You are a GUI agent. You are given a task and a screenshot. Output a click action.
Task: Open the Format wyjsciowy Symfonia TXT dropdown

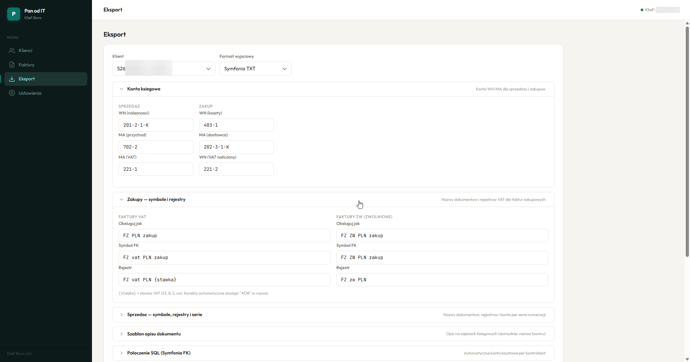255,69
